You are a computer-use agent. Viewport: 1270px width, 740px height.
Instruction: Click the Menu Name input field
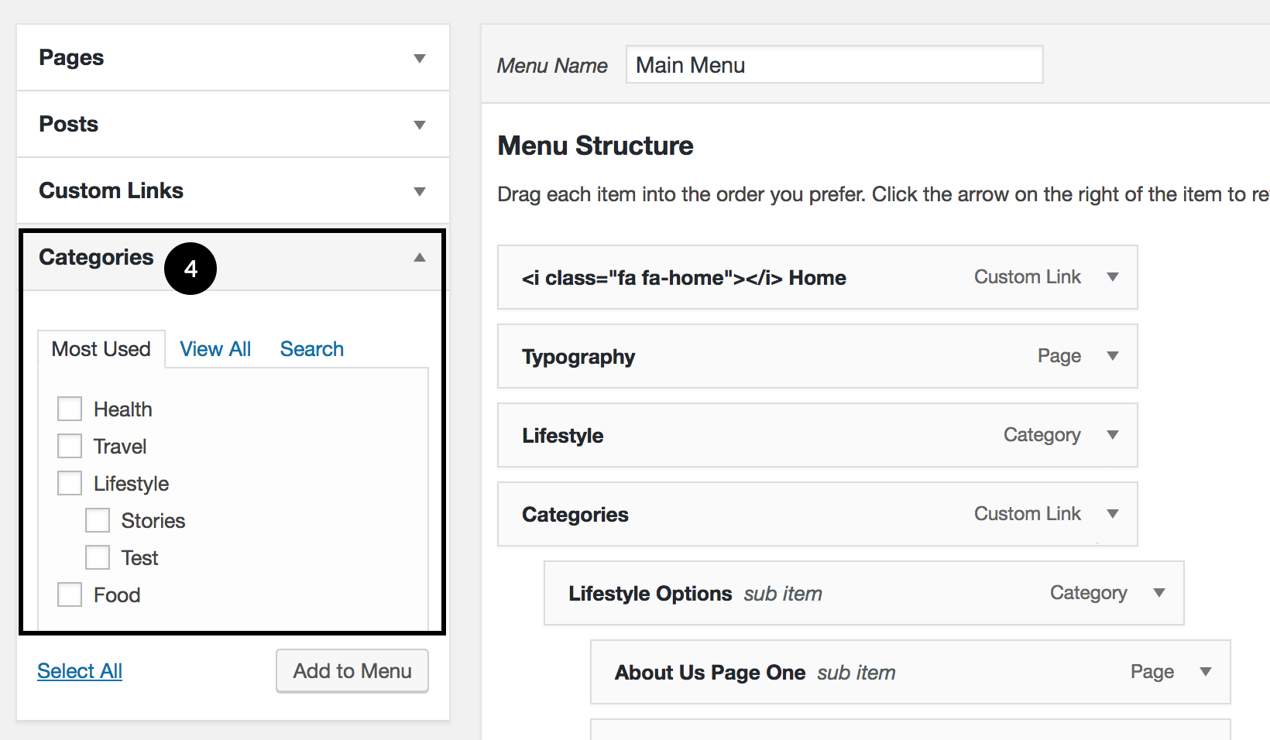[834, 64]
